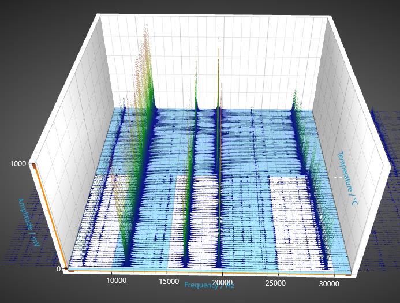Click the 0 amplitude tick label

click(x=59, y=268)
